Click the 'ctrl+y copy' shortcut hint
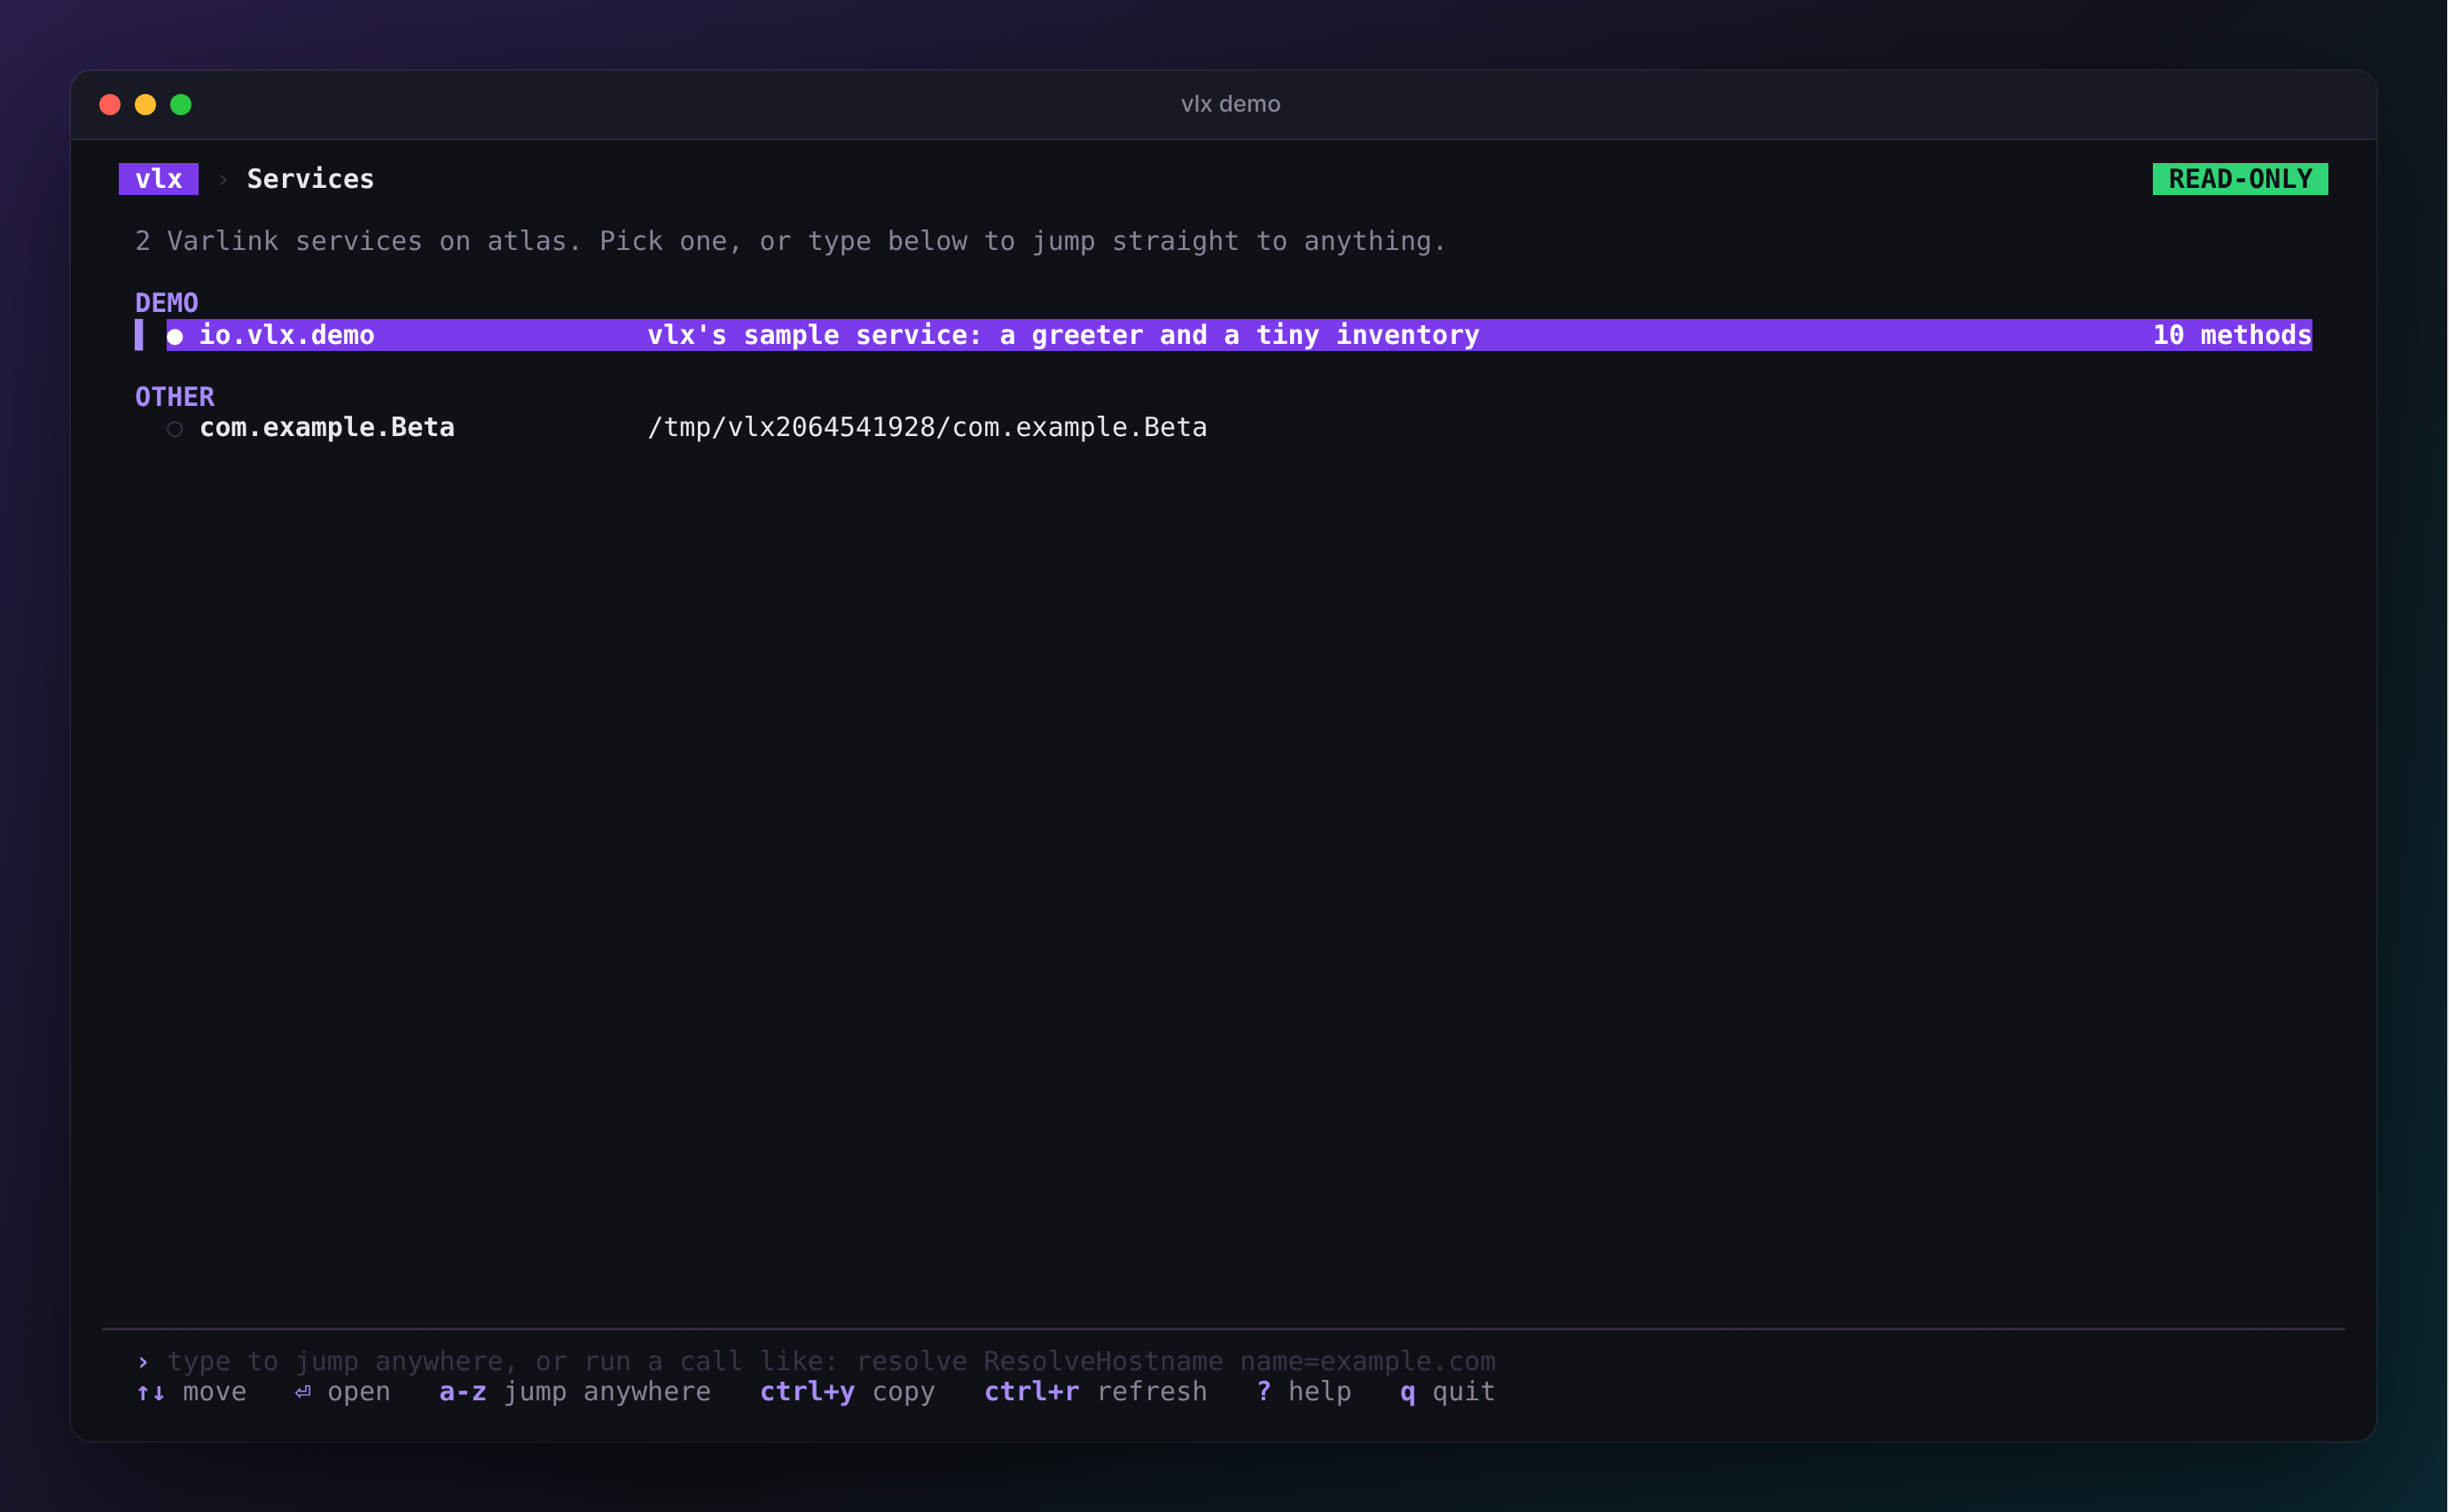 click(848, 1392)
